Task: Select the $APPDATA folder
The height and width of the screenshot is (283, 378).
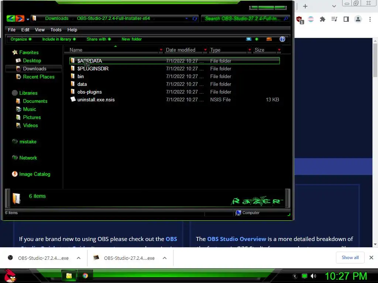Action: [x=175, y=61]
